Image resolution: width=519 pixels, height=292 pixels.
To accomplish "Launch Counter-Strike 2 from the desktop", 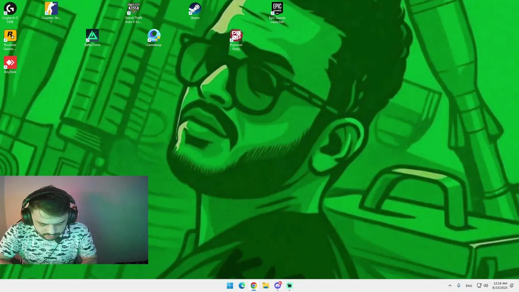I will tap(51, 13).
